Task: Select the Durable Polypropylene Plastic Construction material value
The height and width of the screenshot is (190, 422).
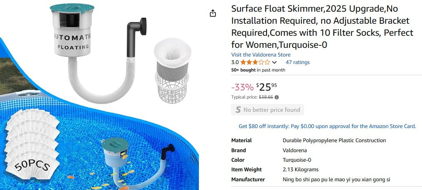Action: (x=334, y=141)
